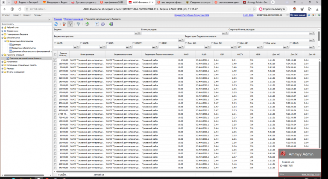This screenshot has height=179, width=328.
Task: Open the gear settings icon in toolbar
Action: pyautogui.click(x=102, y=24)
